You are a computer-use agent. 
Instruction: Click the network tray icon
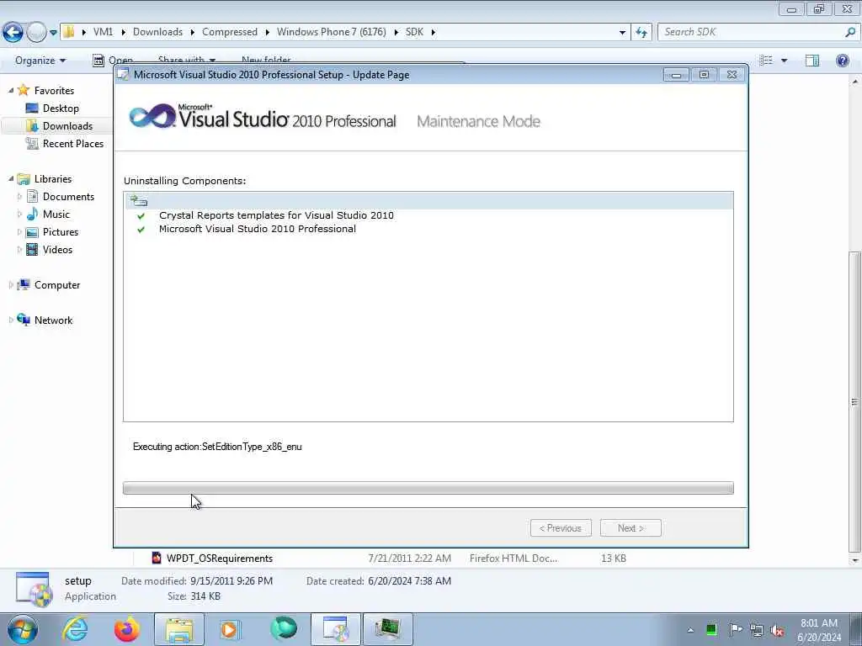click(757, 630)
